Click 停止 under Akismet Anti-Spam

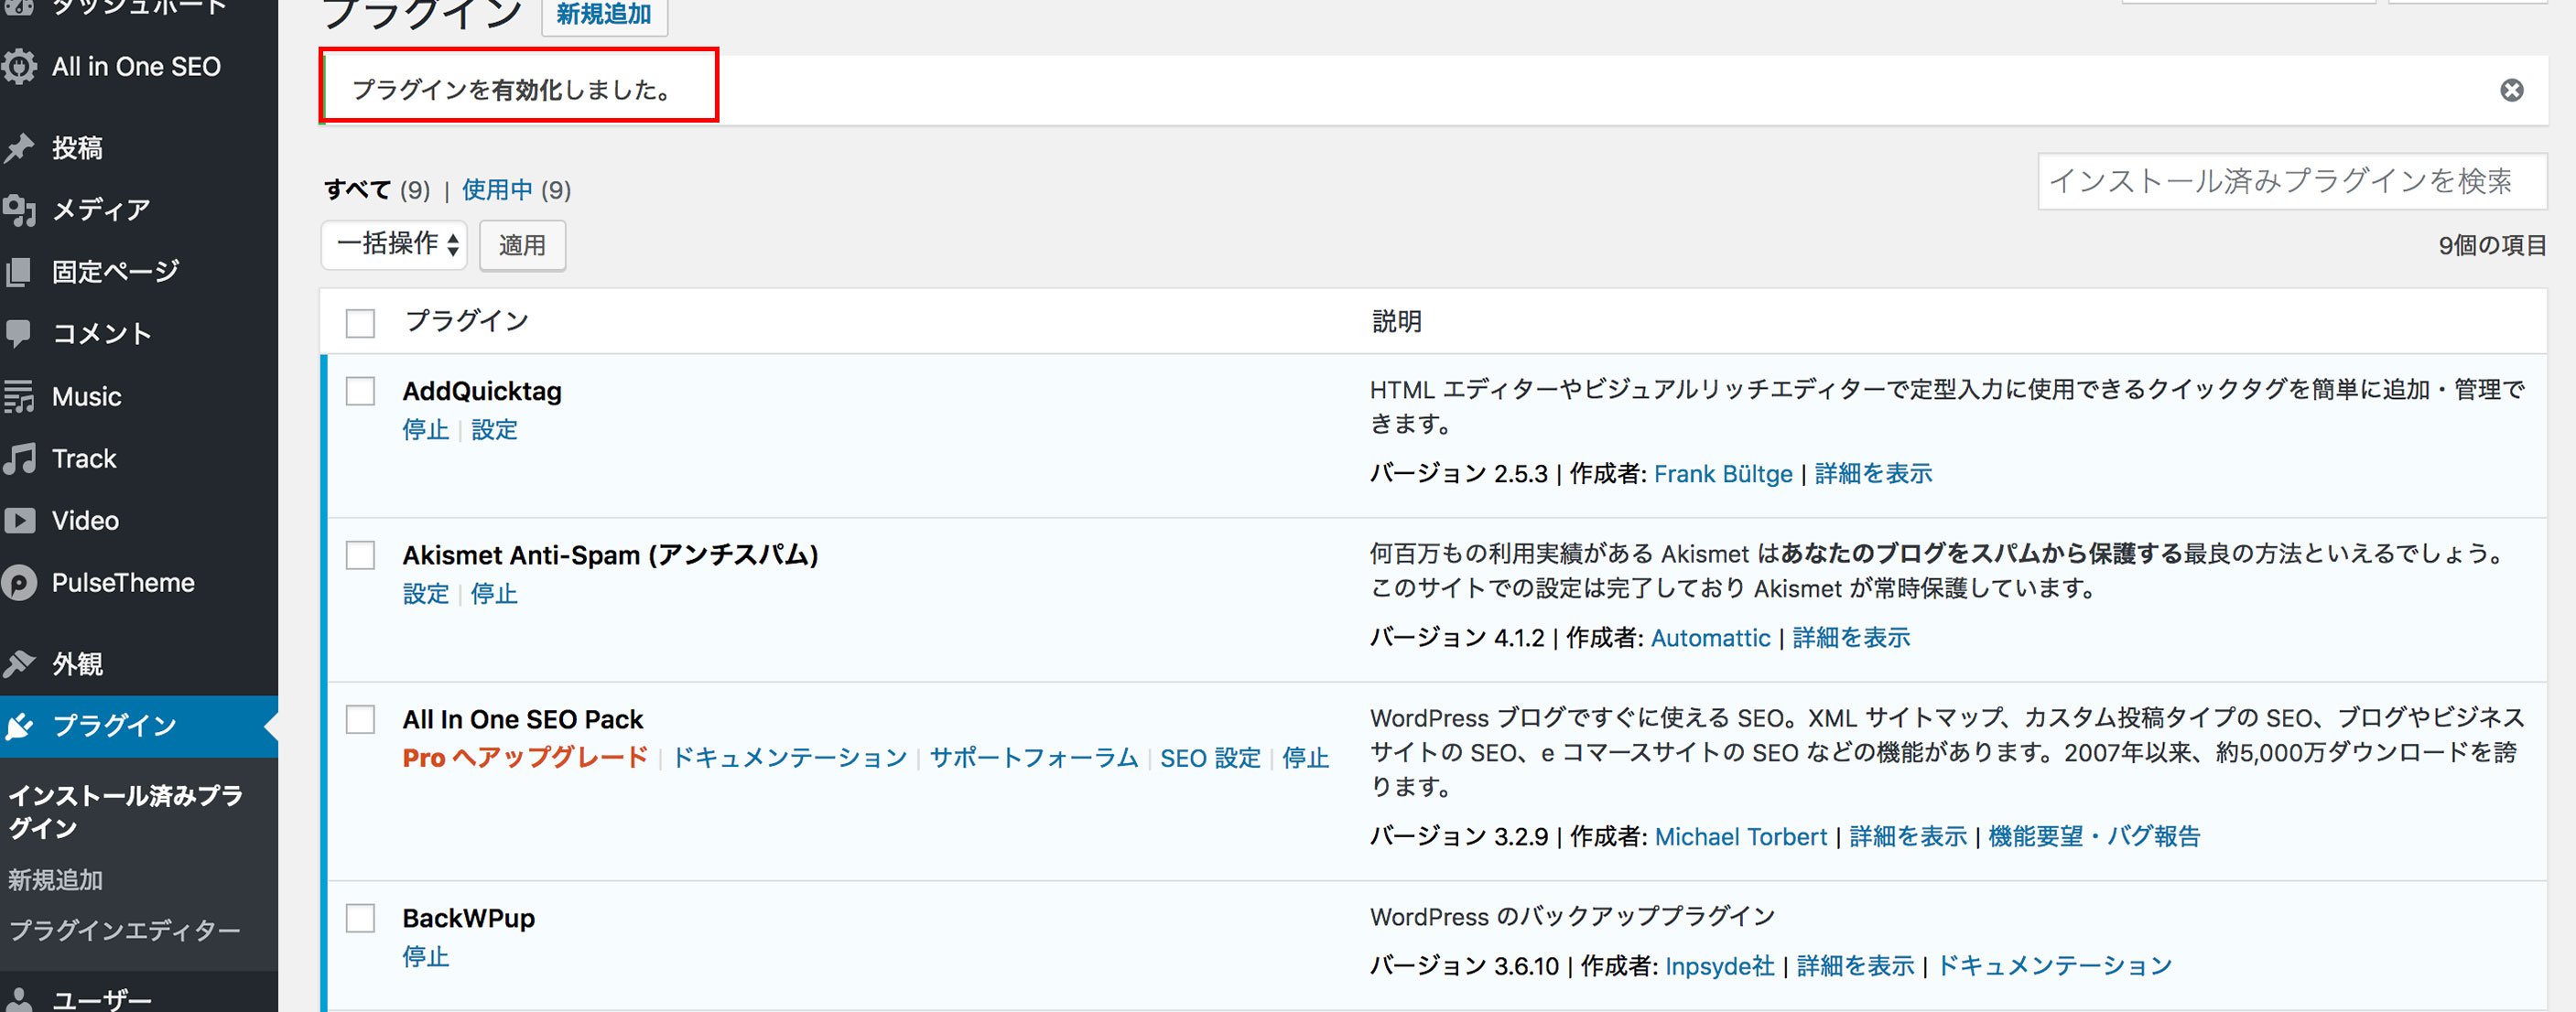(x=494, y=594)
